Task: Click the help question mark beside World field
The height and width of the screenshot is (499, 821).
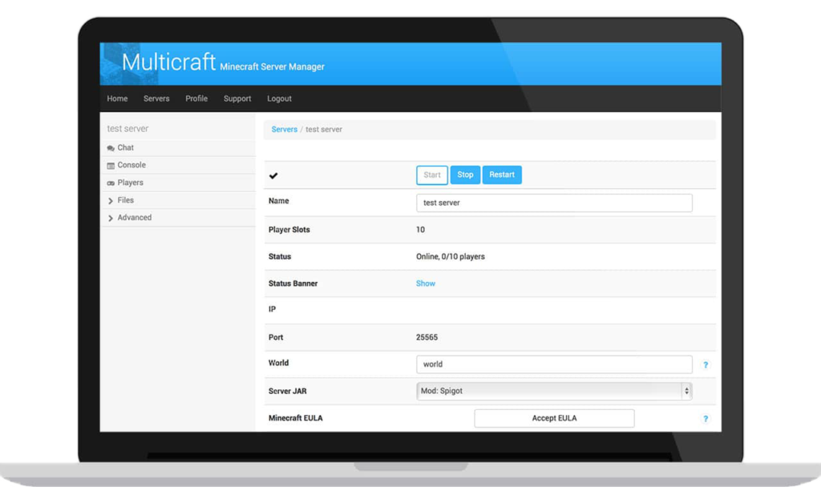Action: click(x=706, y=365)
